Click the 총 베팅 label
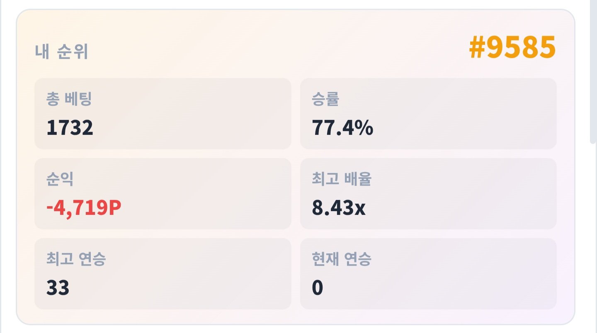597x333 pixels. coord(69,99)
